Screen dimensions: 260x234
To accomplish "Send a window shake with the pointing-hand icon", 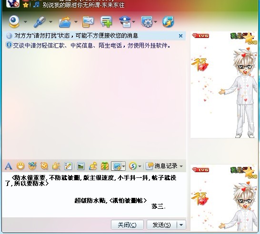I will pyautogui.click(x=56, y=166).
